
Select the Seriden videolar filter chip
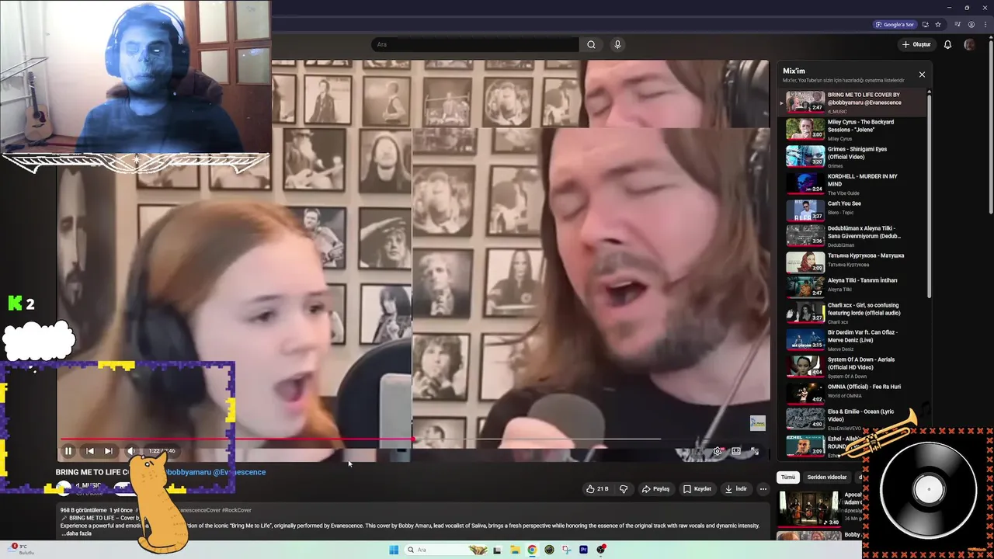pos(827,477)
